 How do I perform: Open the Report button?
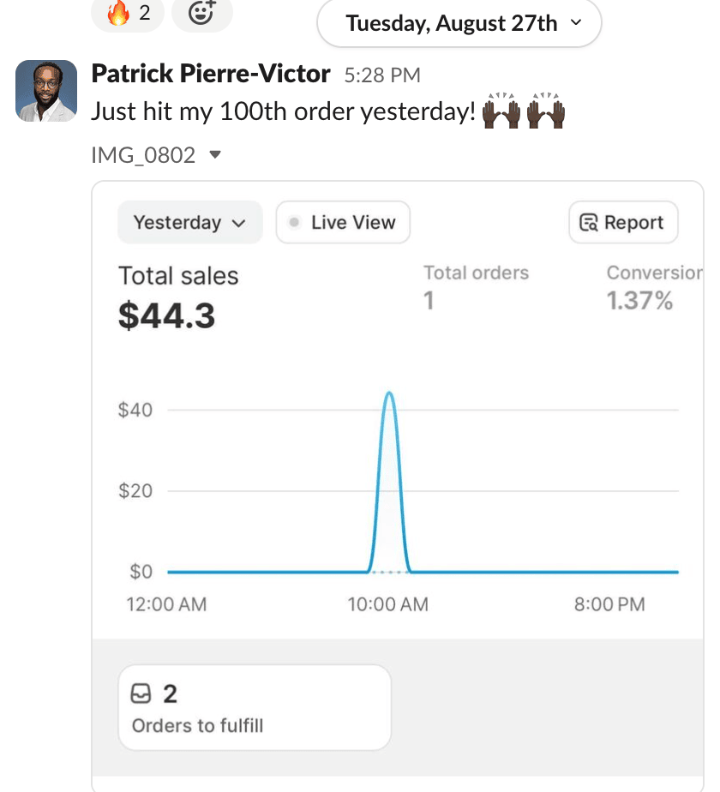tap(623, 223)
